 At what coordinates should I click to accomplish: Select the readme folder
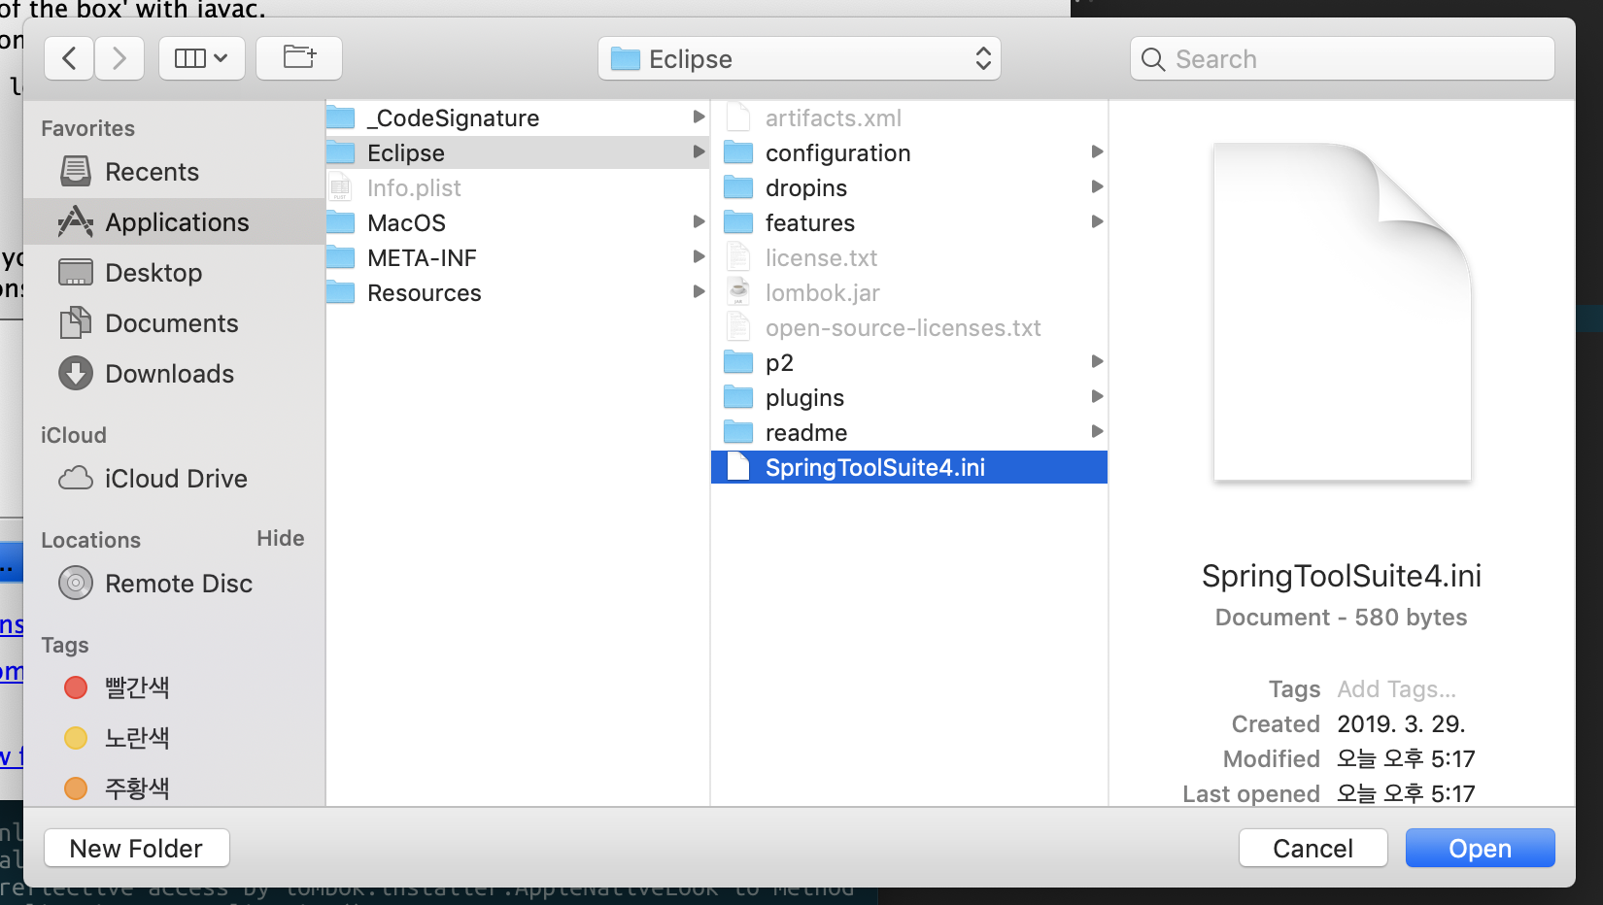pyautogui.click(x=909, y=433)
